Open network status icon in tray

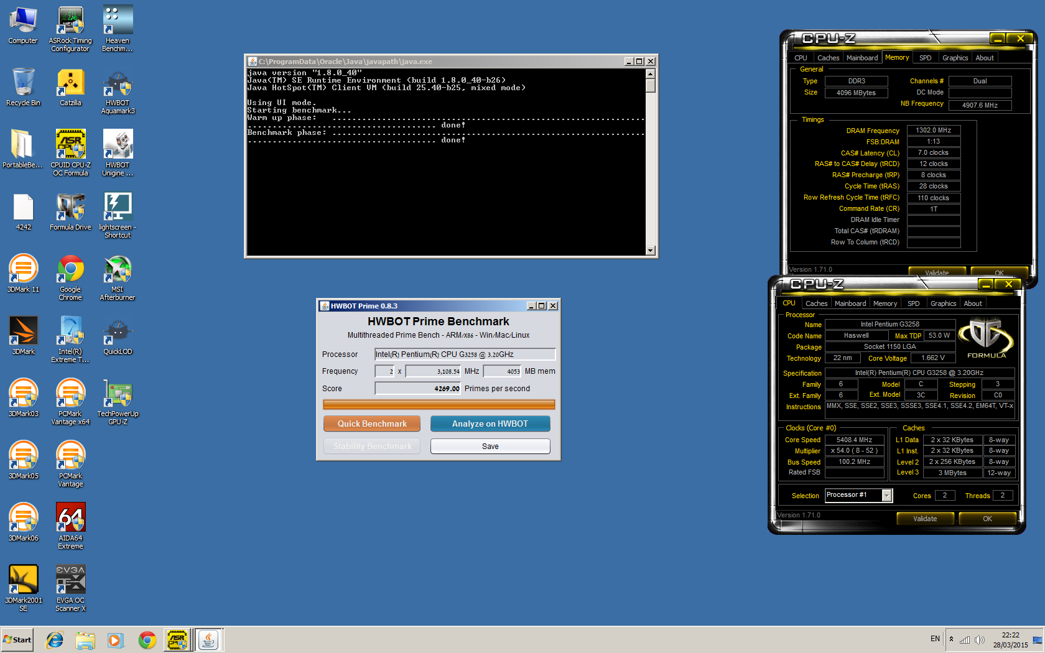pos(965,640)
